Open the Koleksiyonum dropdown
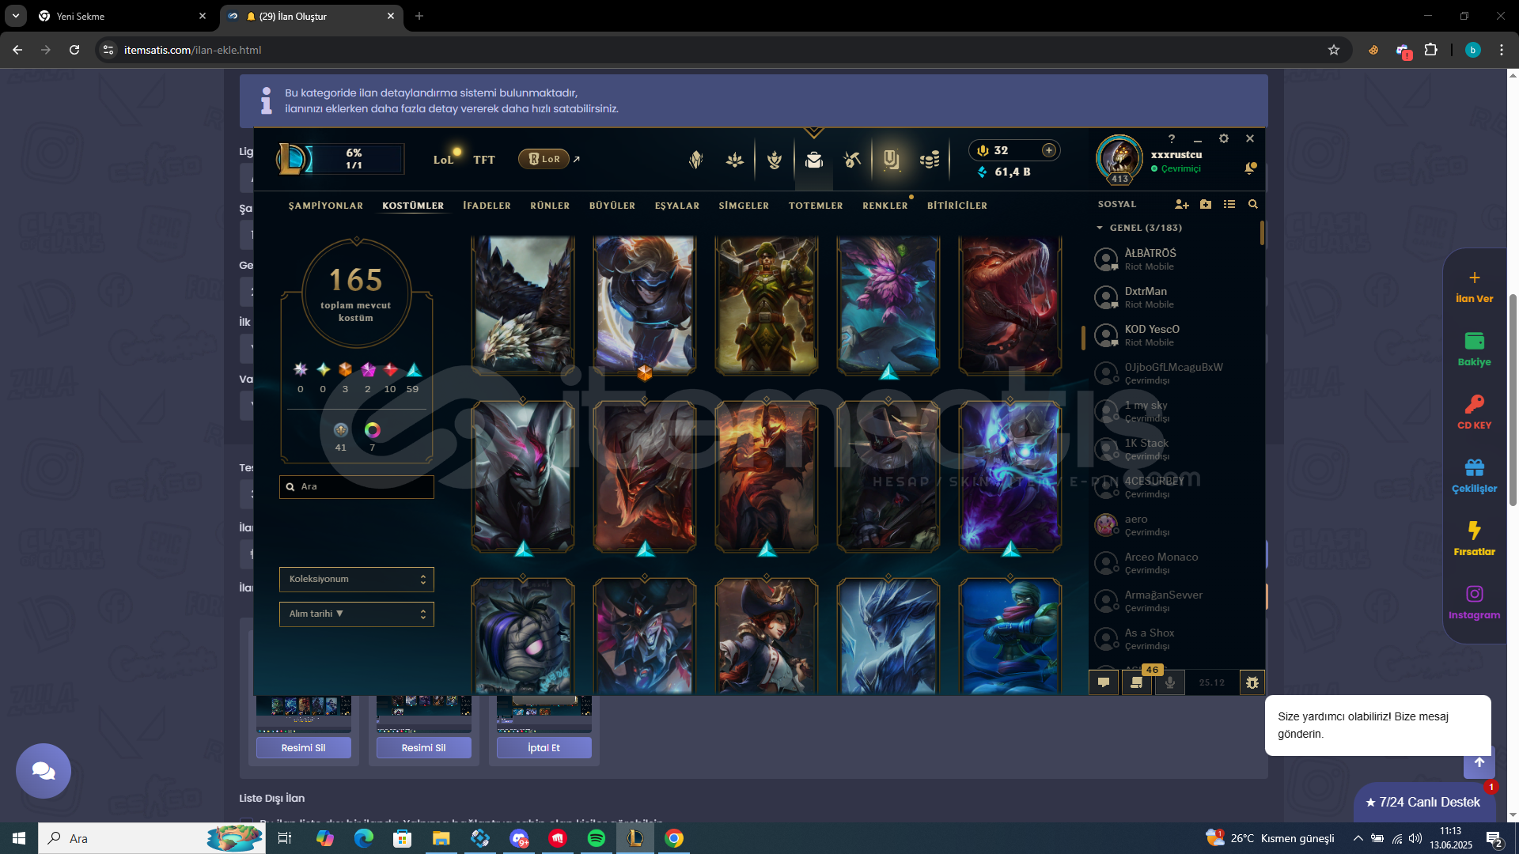Image resolution: width=1519 pixels, height=854 pixels. 356,579
